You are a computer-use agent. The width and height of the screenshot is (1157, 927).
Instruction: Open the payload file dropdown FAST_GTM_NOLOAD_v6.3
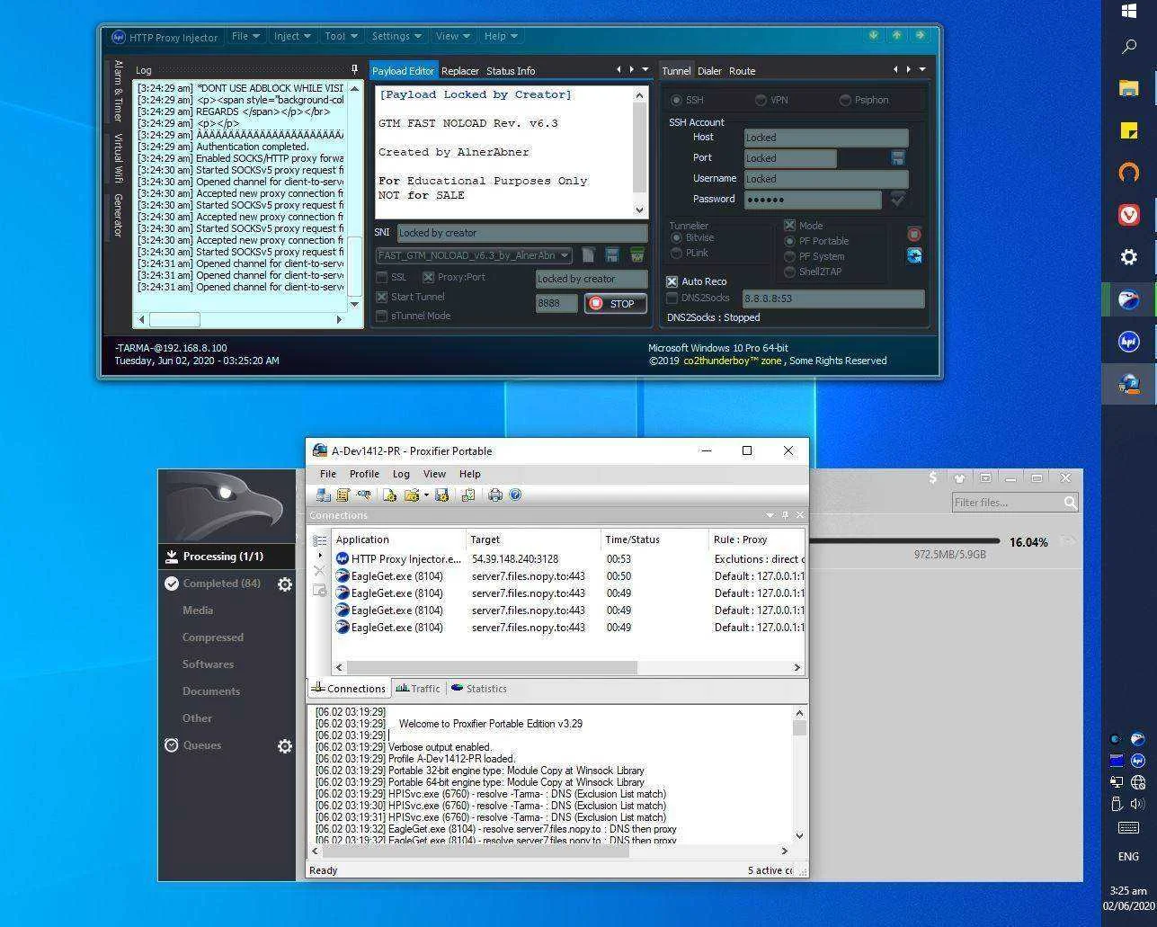474,255
